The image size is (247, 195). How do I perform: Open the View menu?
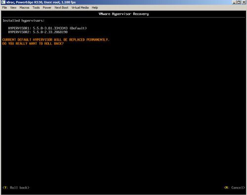pos(13,7)
